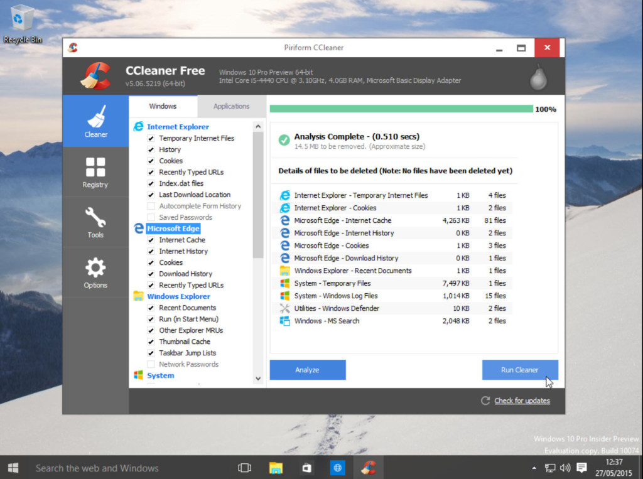The width and height of the screenshot is (643, 479).
Task: Click the Internet Explorer category icon
Action: tap(139, 127)
